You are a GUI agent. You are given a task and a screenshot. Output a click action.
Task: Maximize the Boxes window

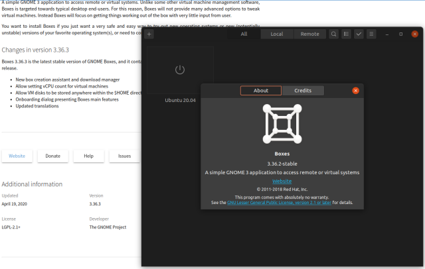point(400,34)
